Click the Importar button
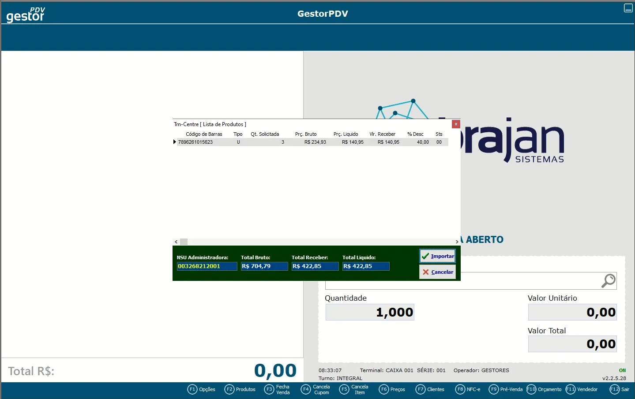Image resolution: width=635 pixels, height=399 pixels. coord(437,256)
